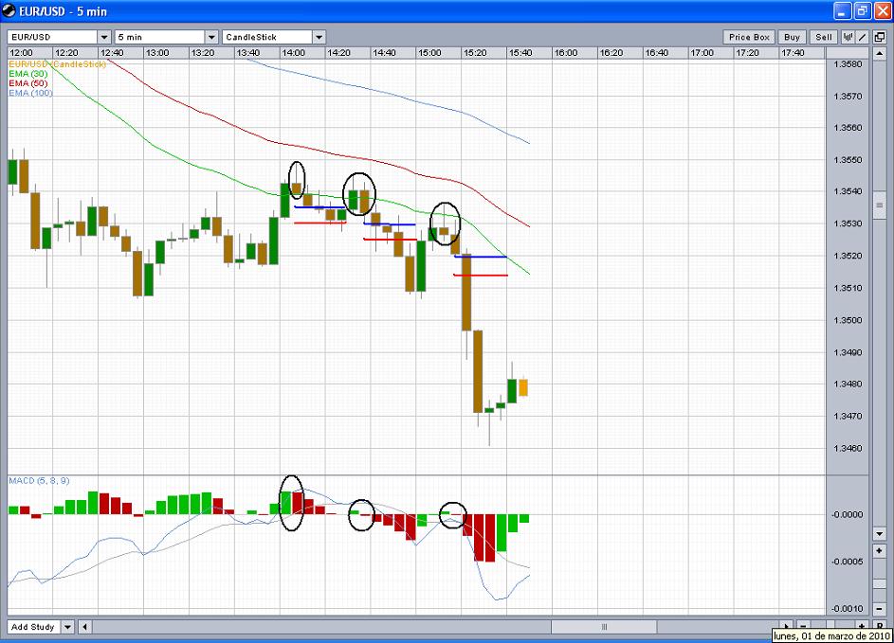Click the horizontal time scrollbar thumb
This screenshot has width=894, height=643.
click(603, 627)
